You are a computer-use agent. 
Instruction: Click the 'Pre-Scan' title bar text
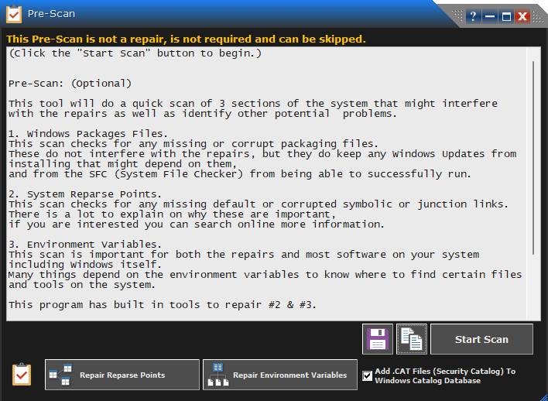point(51,15)
